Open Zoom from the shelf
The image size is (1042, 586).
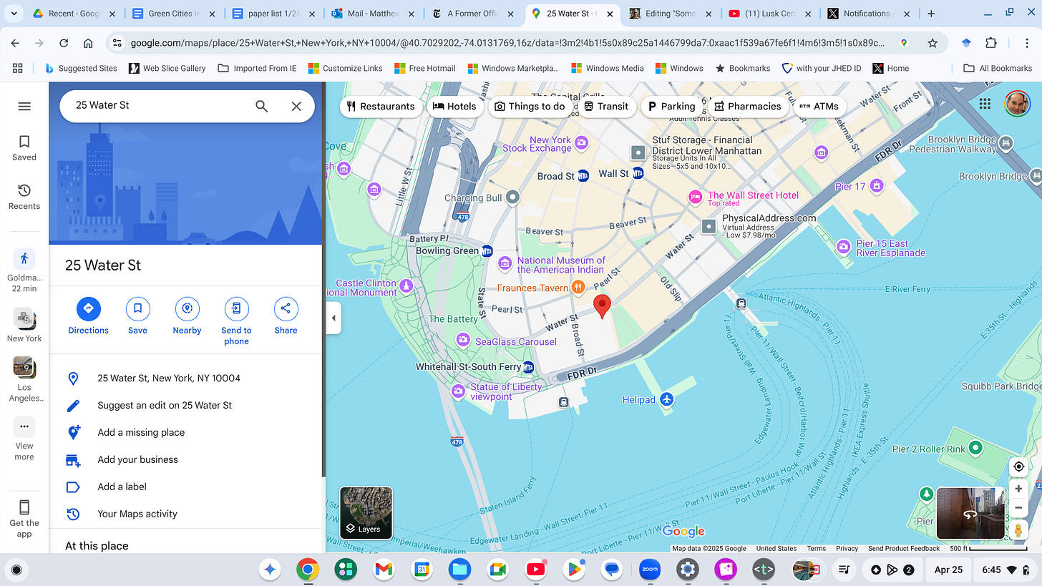650,570
